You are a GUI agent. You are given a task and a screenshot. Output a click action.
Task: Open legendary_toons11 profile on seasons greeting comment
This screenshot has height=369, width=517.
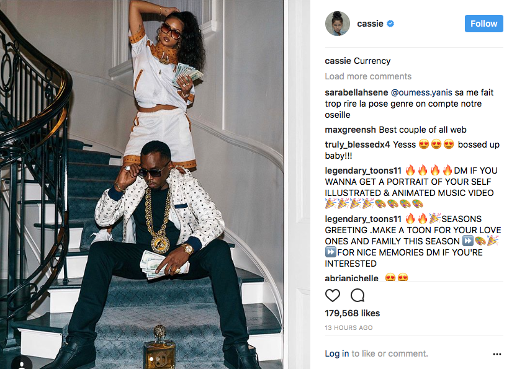coord(363,219)
